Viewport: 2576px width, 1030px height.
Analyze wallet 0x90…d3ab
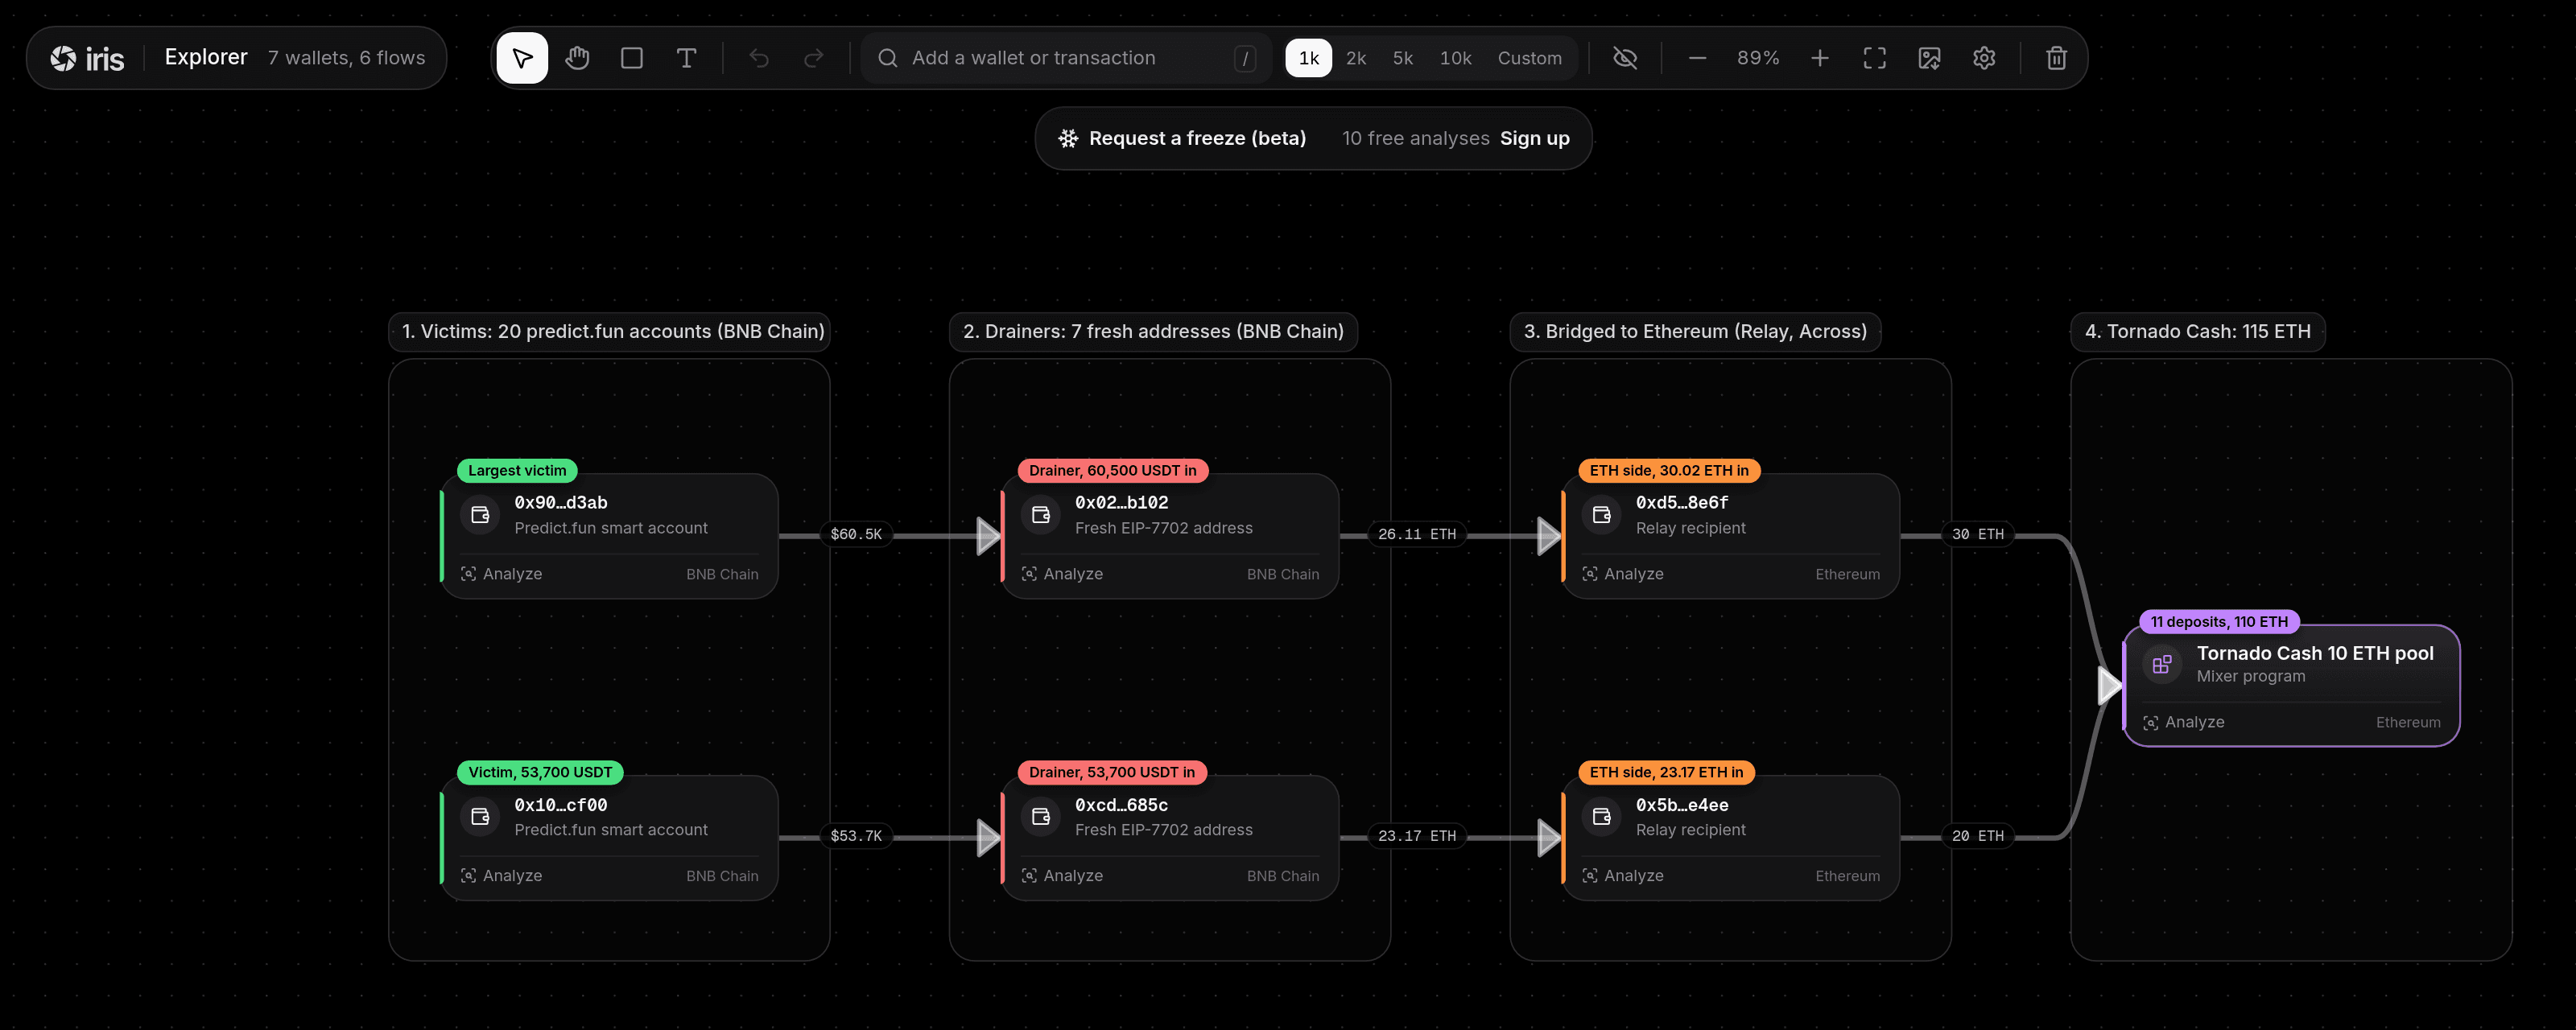click(501, 574)
